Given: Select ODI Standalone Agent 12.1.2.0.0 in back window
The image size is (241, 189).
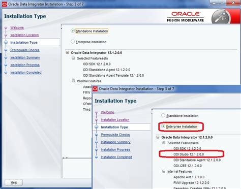Looking at the screenshot, I should coord(106,70).
